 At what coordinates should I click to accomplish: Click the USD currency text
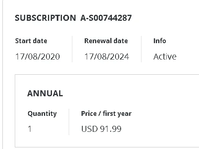(x=90, y=129)
